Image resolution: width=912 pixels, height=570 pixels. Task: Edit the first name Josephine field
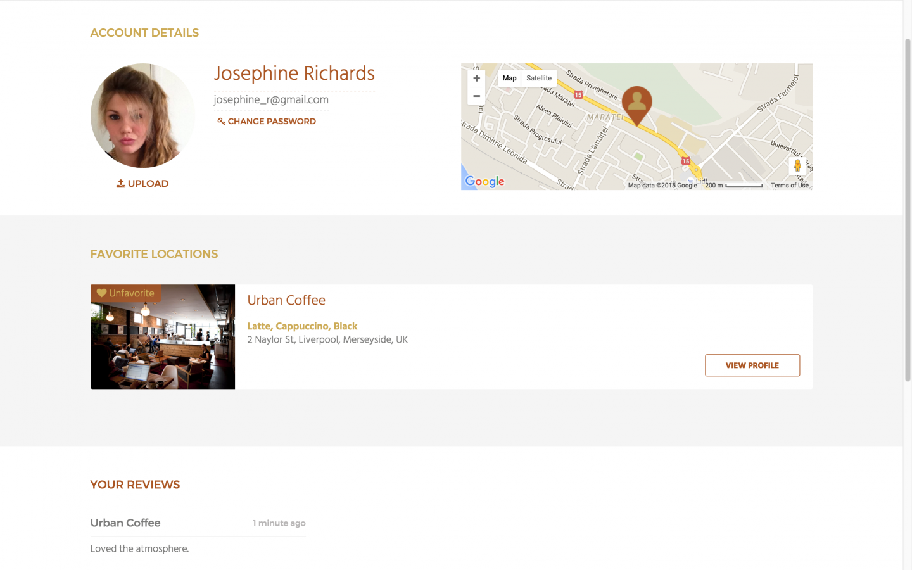point(256,74)
